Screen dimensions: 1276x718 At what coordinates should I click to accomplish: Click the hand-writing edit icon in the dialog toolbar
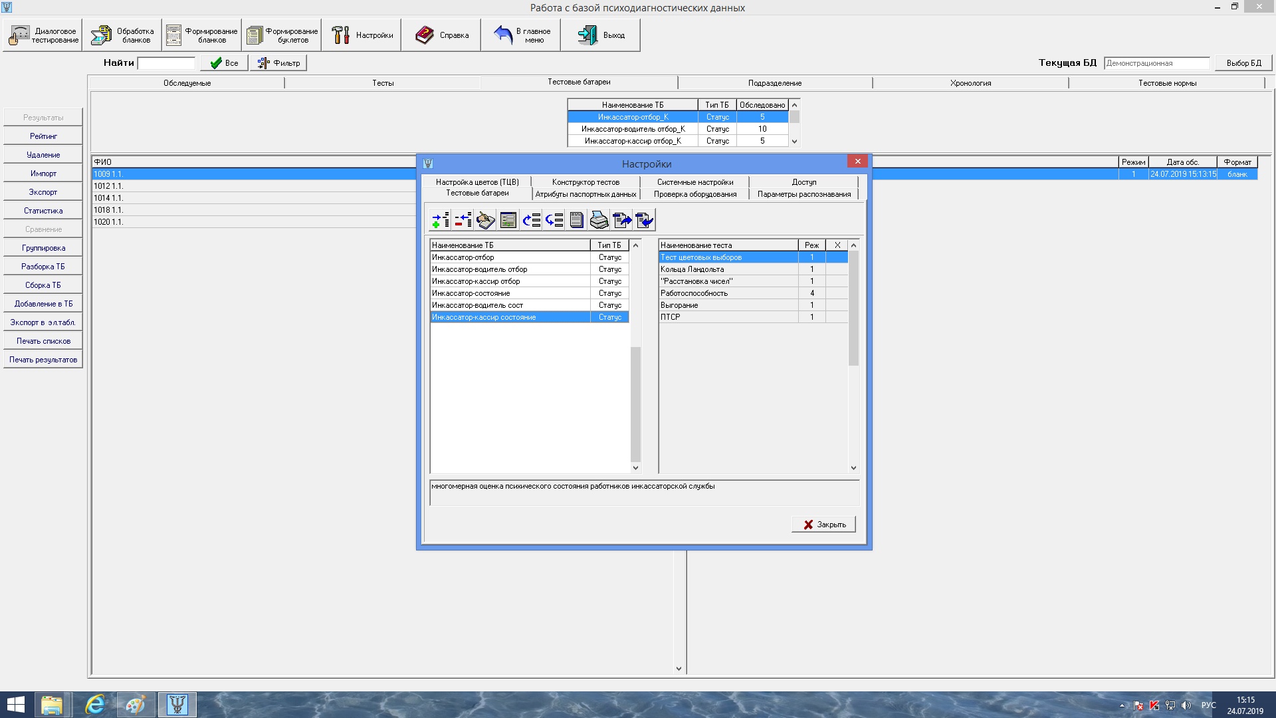pos(486,220)
